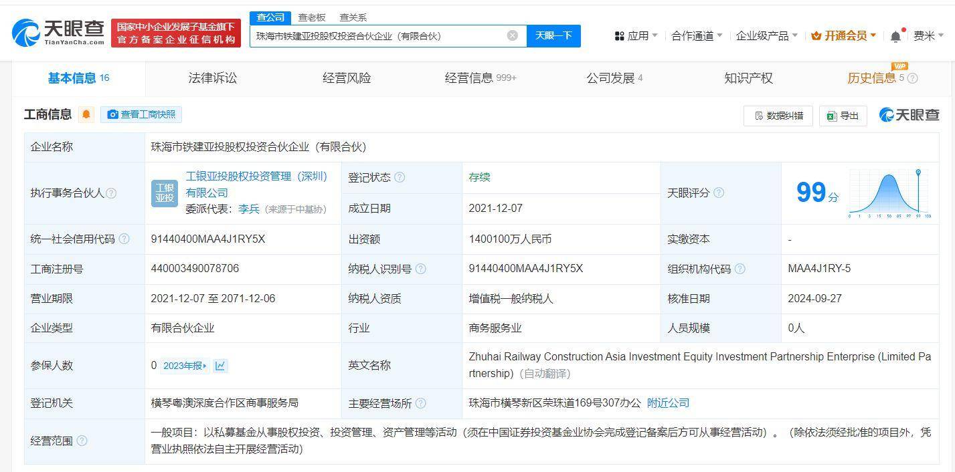Click the help icon beside 历史信息 tab

912,78
